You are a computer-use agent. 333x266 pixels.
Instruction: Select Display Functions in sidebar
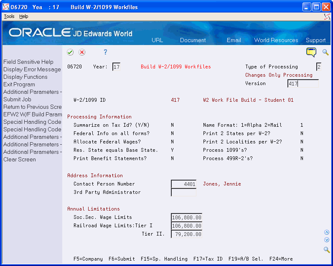[25, 77]
